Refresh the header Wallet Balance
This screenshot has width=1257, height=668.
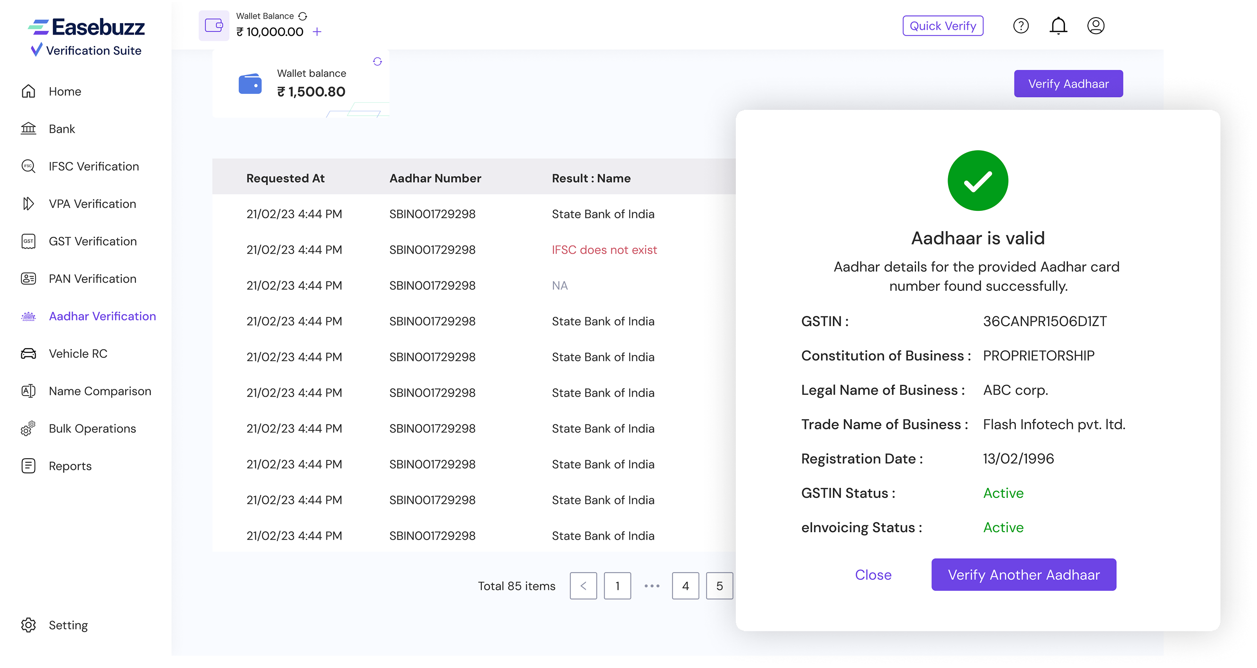[x=303, y=16]
